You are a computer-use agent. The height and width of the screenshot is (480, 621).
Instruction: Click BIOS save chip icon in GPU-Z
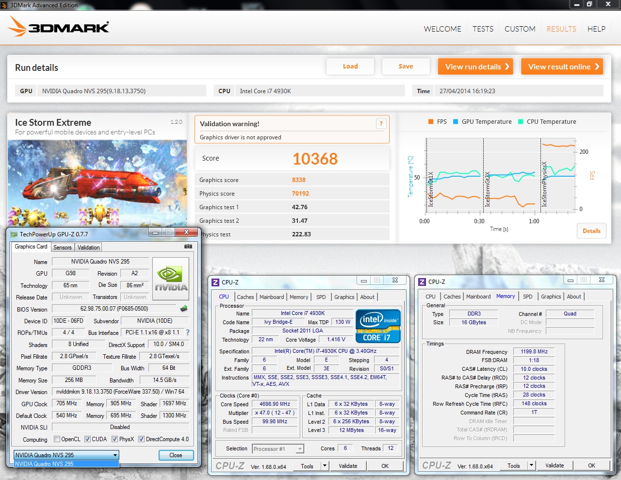click(184, 309)
